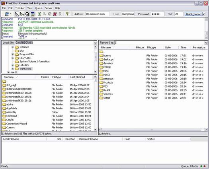
Task: Expand the WINDOWS tree node
Action: (13, 69)
